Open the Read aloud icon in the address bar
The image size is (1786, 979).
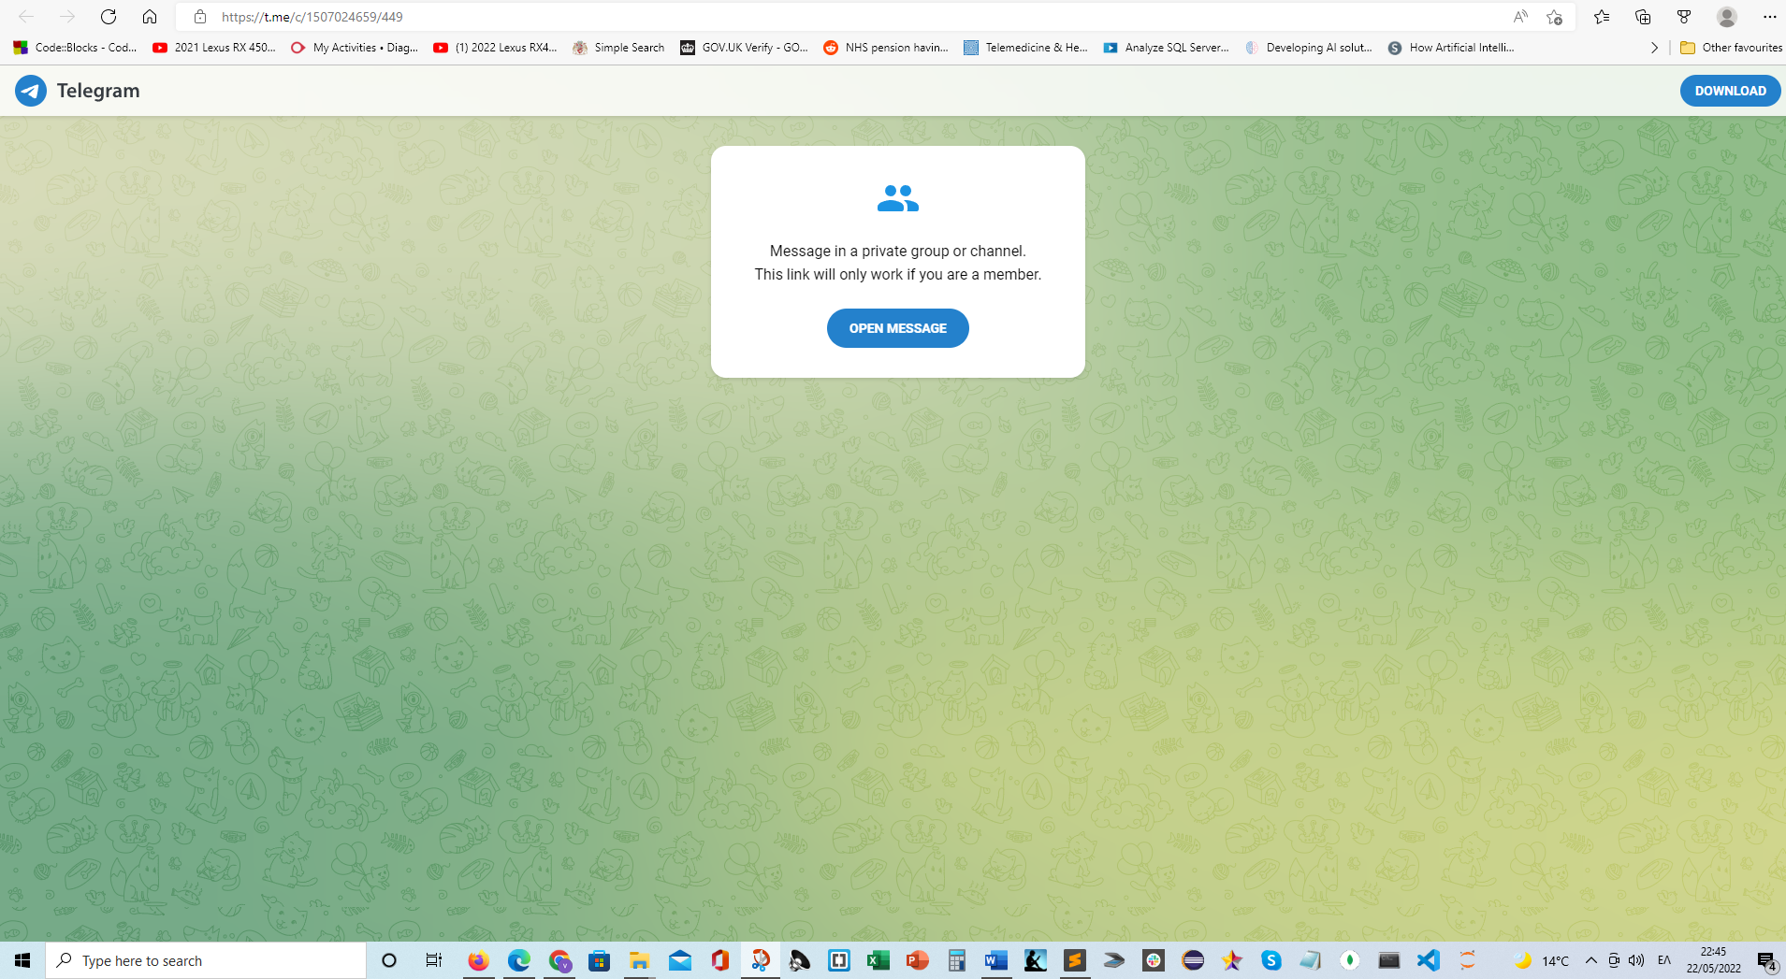(x=1520, y=17)
